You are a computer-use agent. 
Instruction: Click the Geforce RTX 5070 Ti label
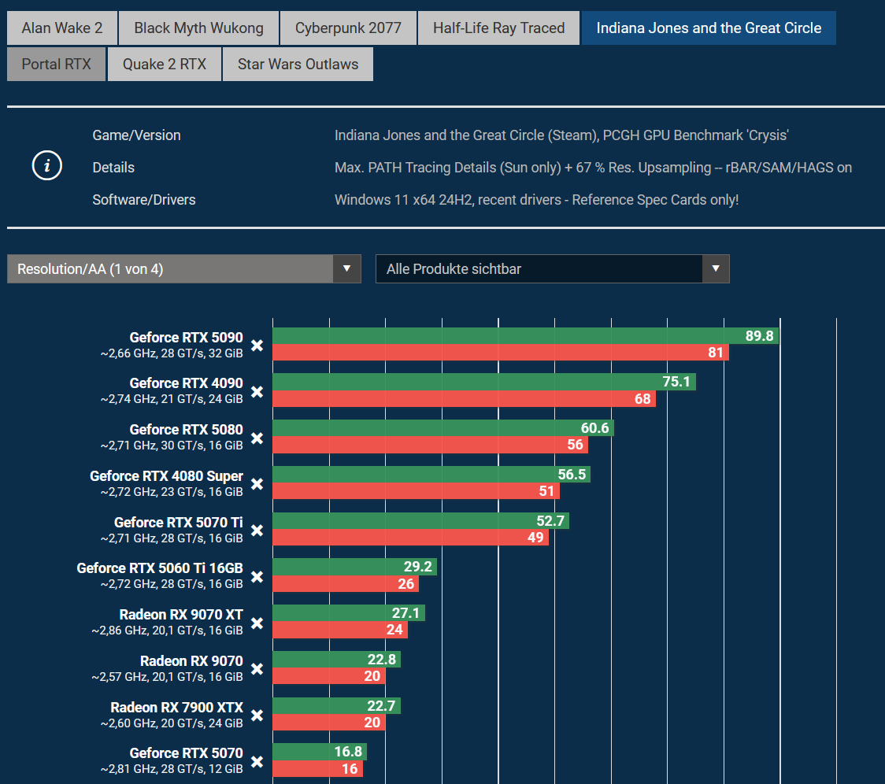click(179, 522)
